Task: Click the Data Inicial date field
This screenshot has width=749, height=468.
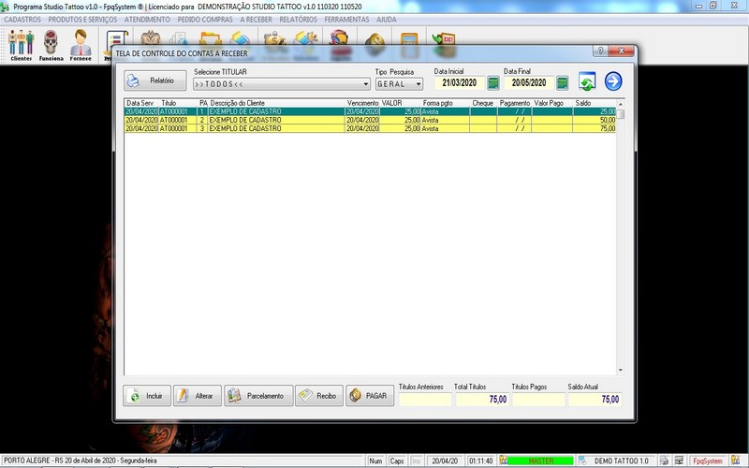Action: (459, 83)
